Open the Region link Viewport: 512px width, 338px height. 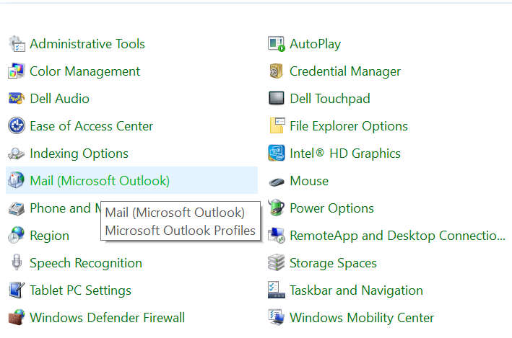tap(50, 236)
